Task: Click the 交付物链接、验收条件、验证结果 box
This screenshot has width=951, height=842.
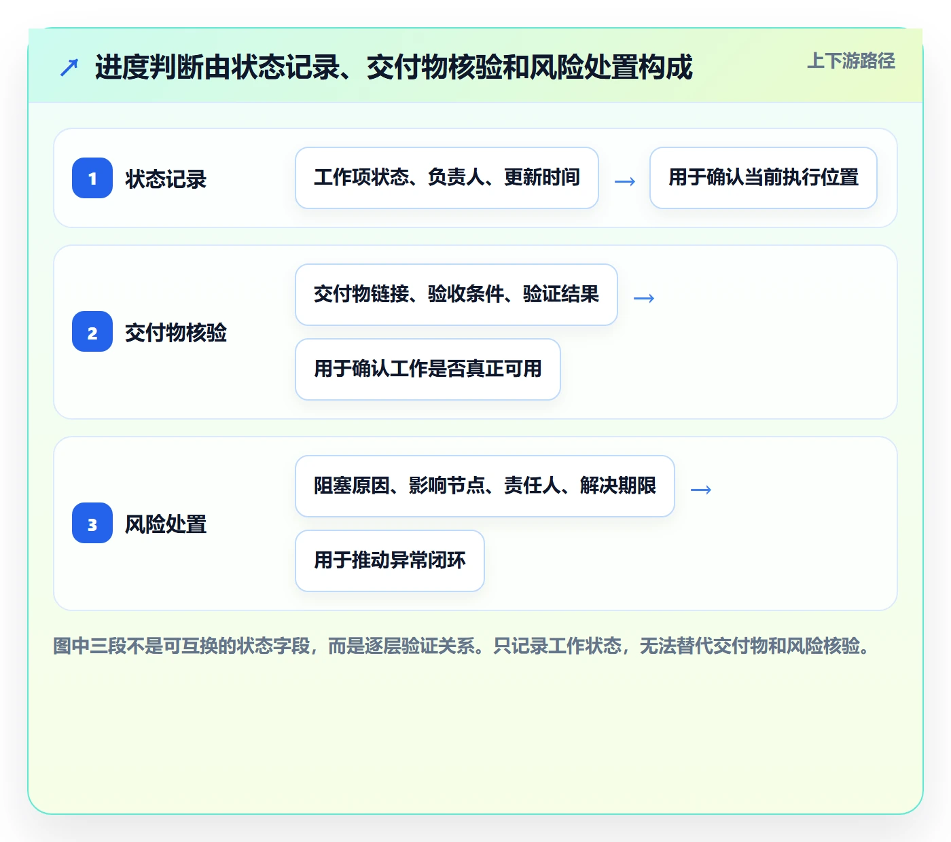Action: 456,295
